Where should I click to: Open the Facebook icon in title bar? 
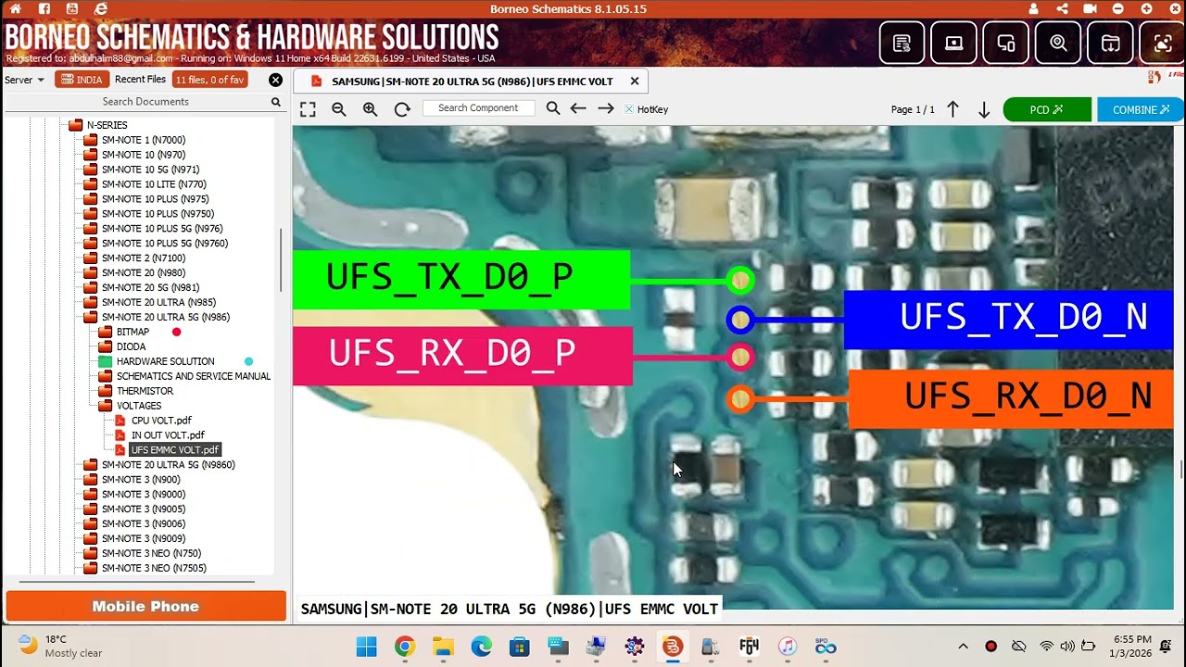click(44, 8)
